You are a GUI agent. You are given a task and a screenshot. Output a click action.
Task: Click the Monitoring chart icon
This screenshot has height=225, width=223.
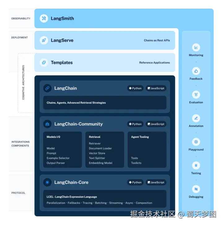click(x=196, y=47)
